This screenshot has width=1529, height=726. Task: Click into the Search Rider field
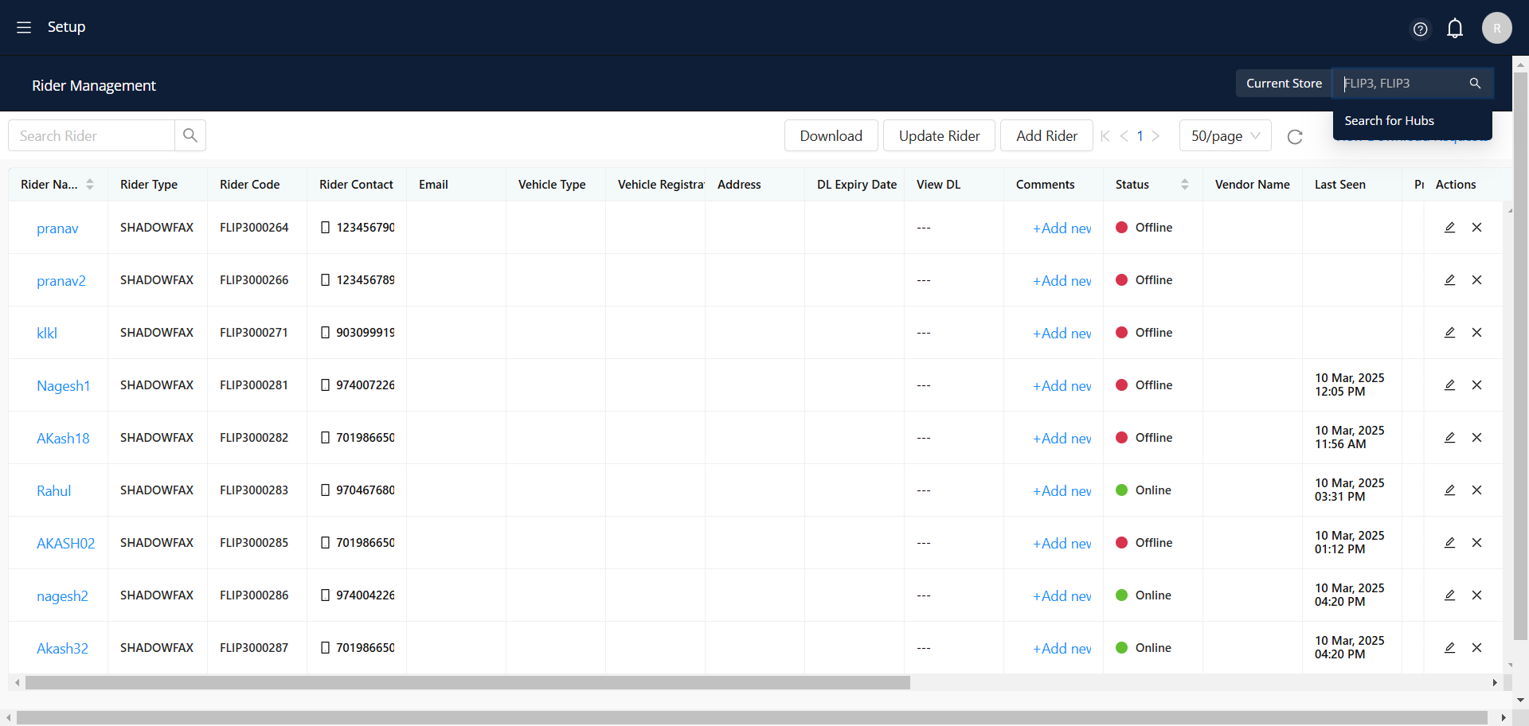pos(92,135)
